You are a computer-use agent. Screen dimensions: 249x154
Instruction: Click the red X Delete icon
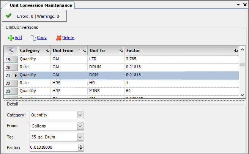point(58,38)
